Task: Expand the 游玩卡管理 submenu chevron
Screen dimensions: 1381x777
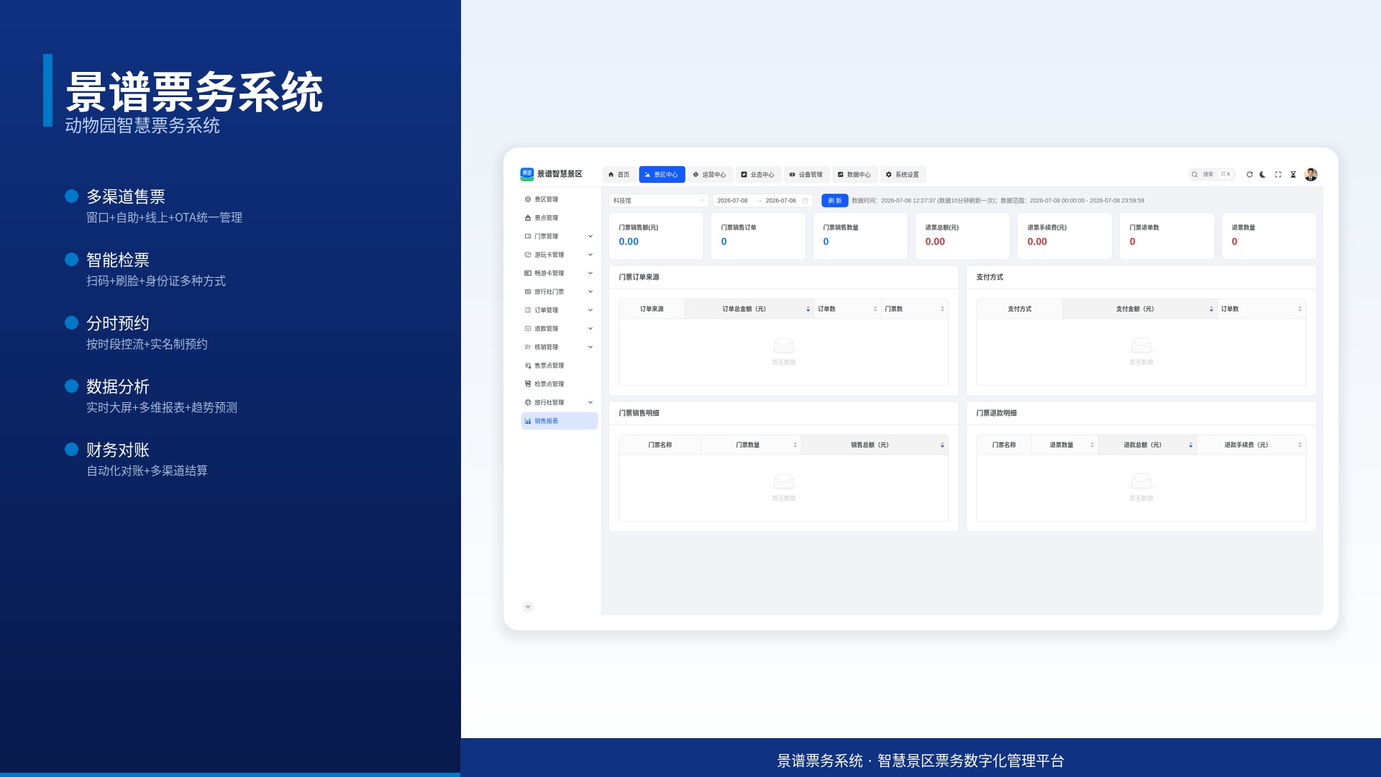Action: (591, 255)
